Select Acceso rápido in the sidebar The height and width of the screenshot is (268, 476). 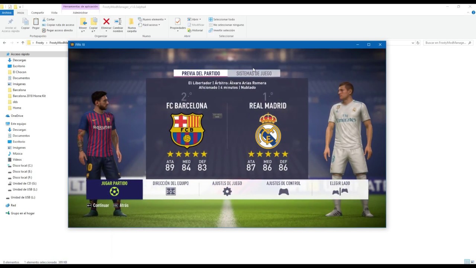tap(20, 54)
